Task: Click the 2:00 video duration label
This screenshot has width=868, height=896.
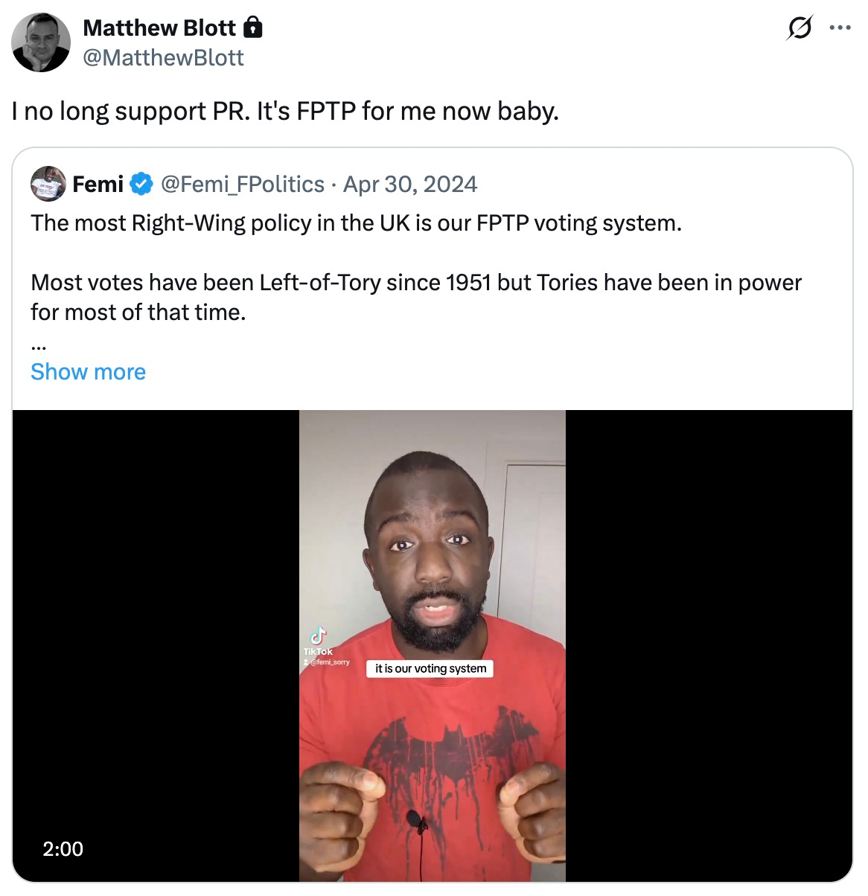Action: click(63, 848)
